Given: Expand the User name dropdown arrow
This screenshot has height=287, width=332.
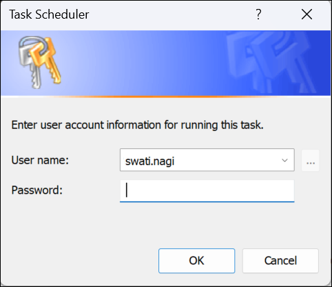Looking at the screenshot, I should pyautogui.click(x=284, y=160).
